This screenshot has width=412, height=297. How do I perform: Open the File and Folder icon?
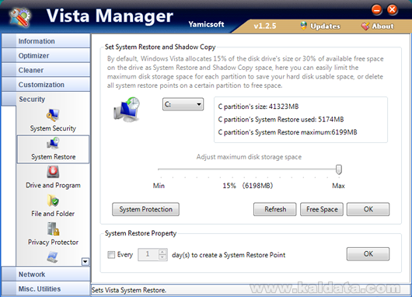(x=53, y=201)
